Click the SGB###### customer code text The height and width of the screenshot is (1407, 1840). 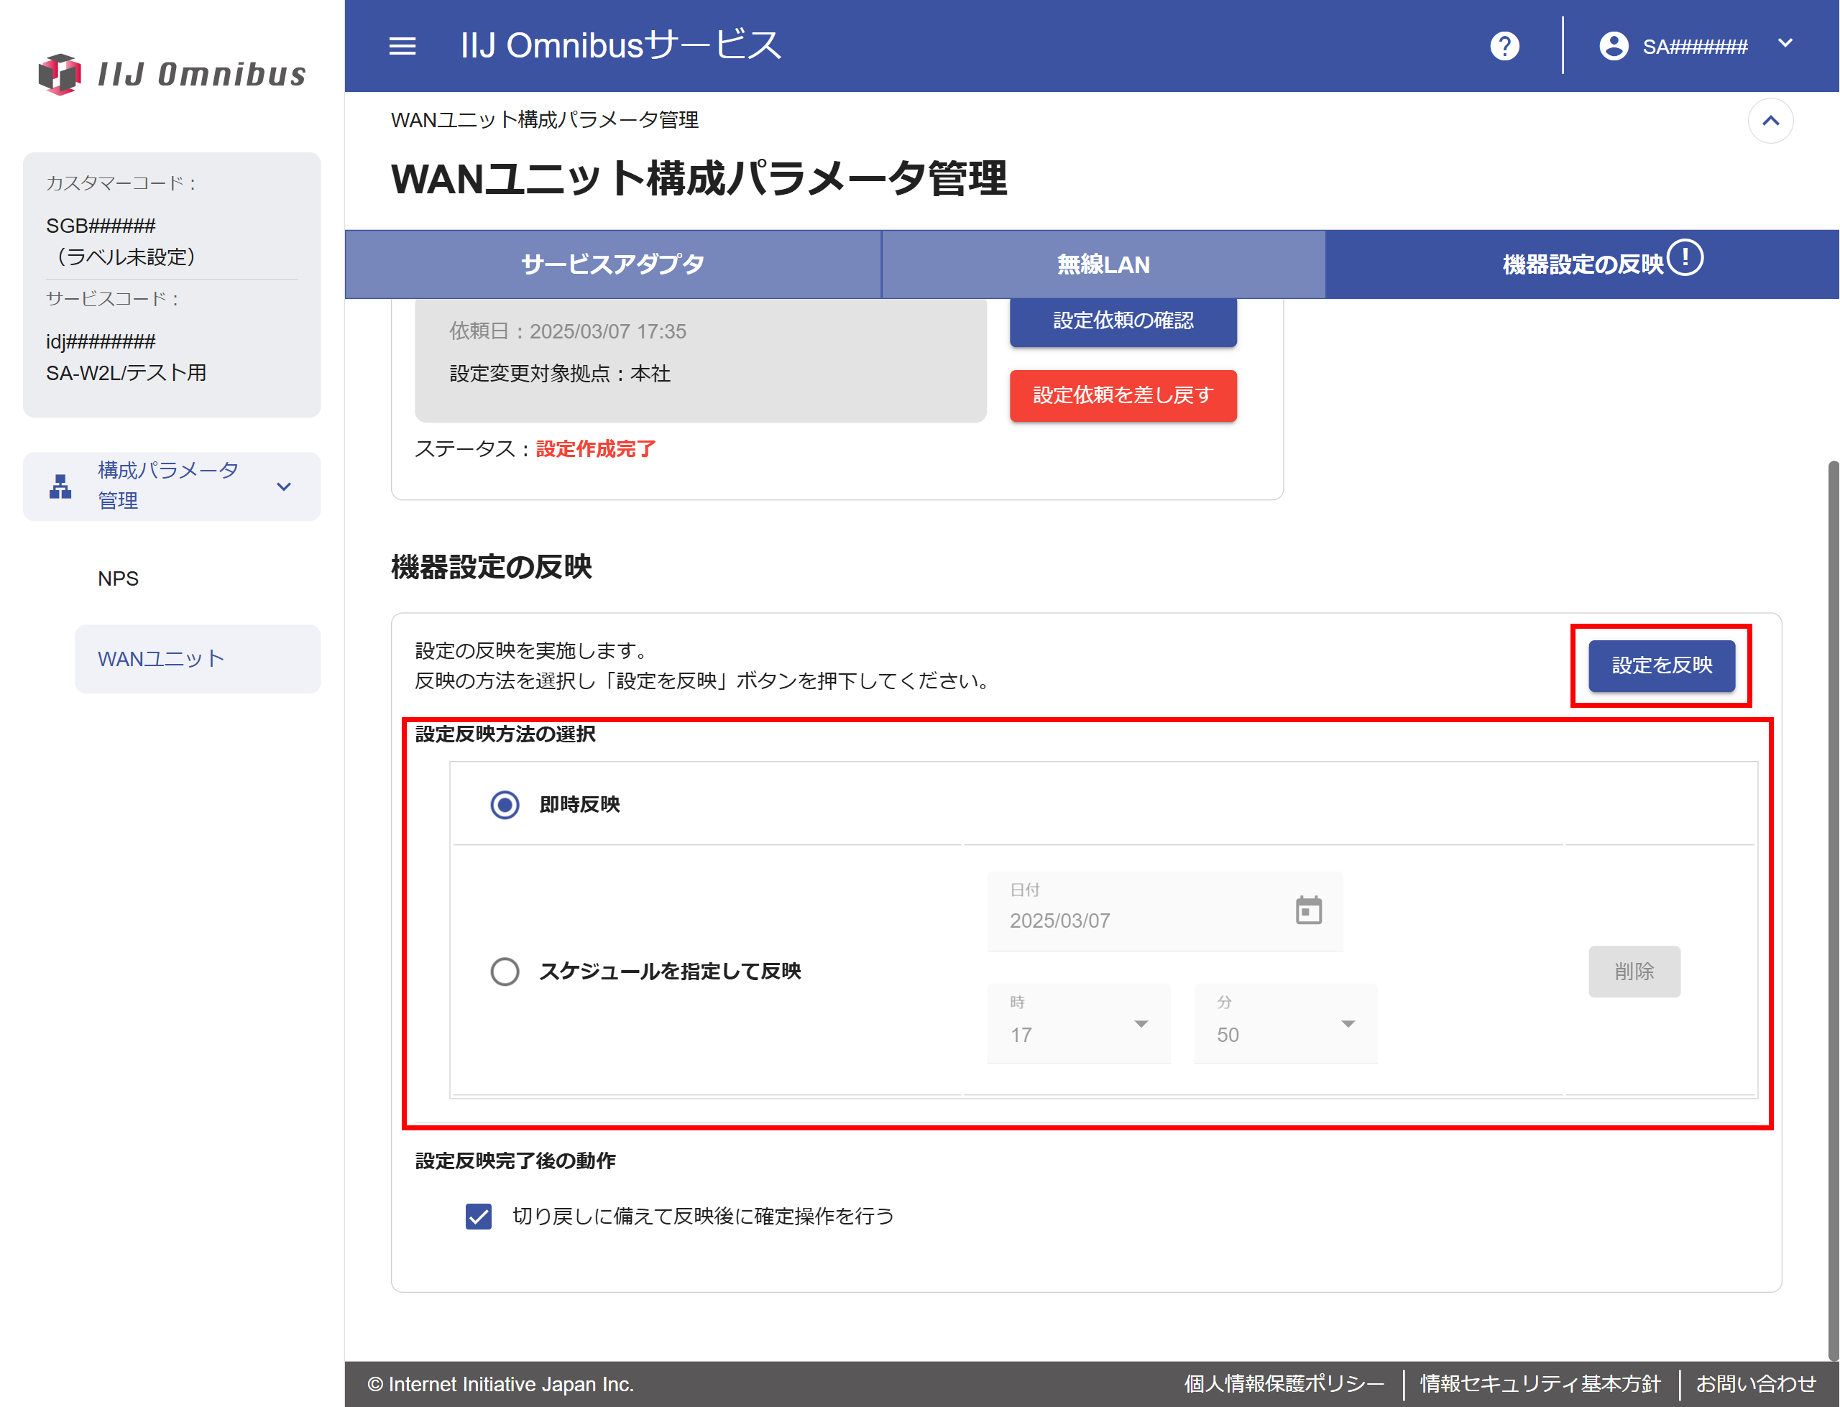[x=101, y=226]
